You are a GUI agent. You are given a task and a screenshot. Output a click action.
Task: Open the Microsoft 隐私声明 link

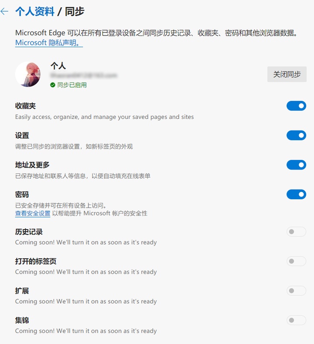pyautogui.click(x=49, y=42)
